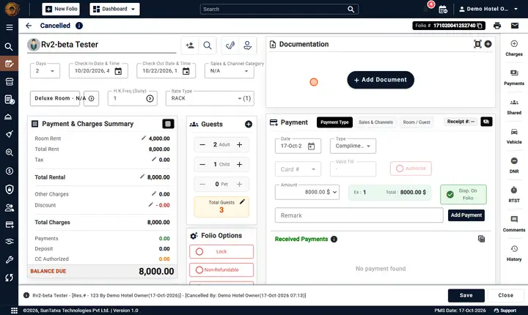This screenshot has height=315, width=528.
Task: Increase Child count with plus
Action: click(239, 165)
